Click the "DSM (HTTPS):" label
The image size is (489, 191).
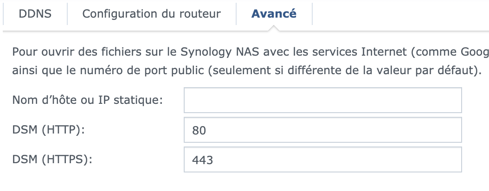(52, 160)
